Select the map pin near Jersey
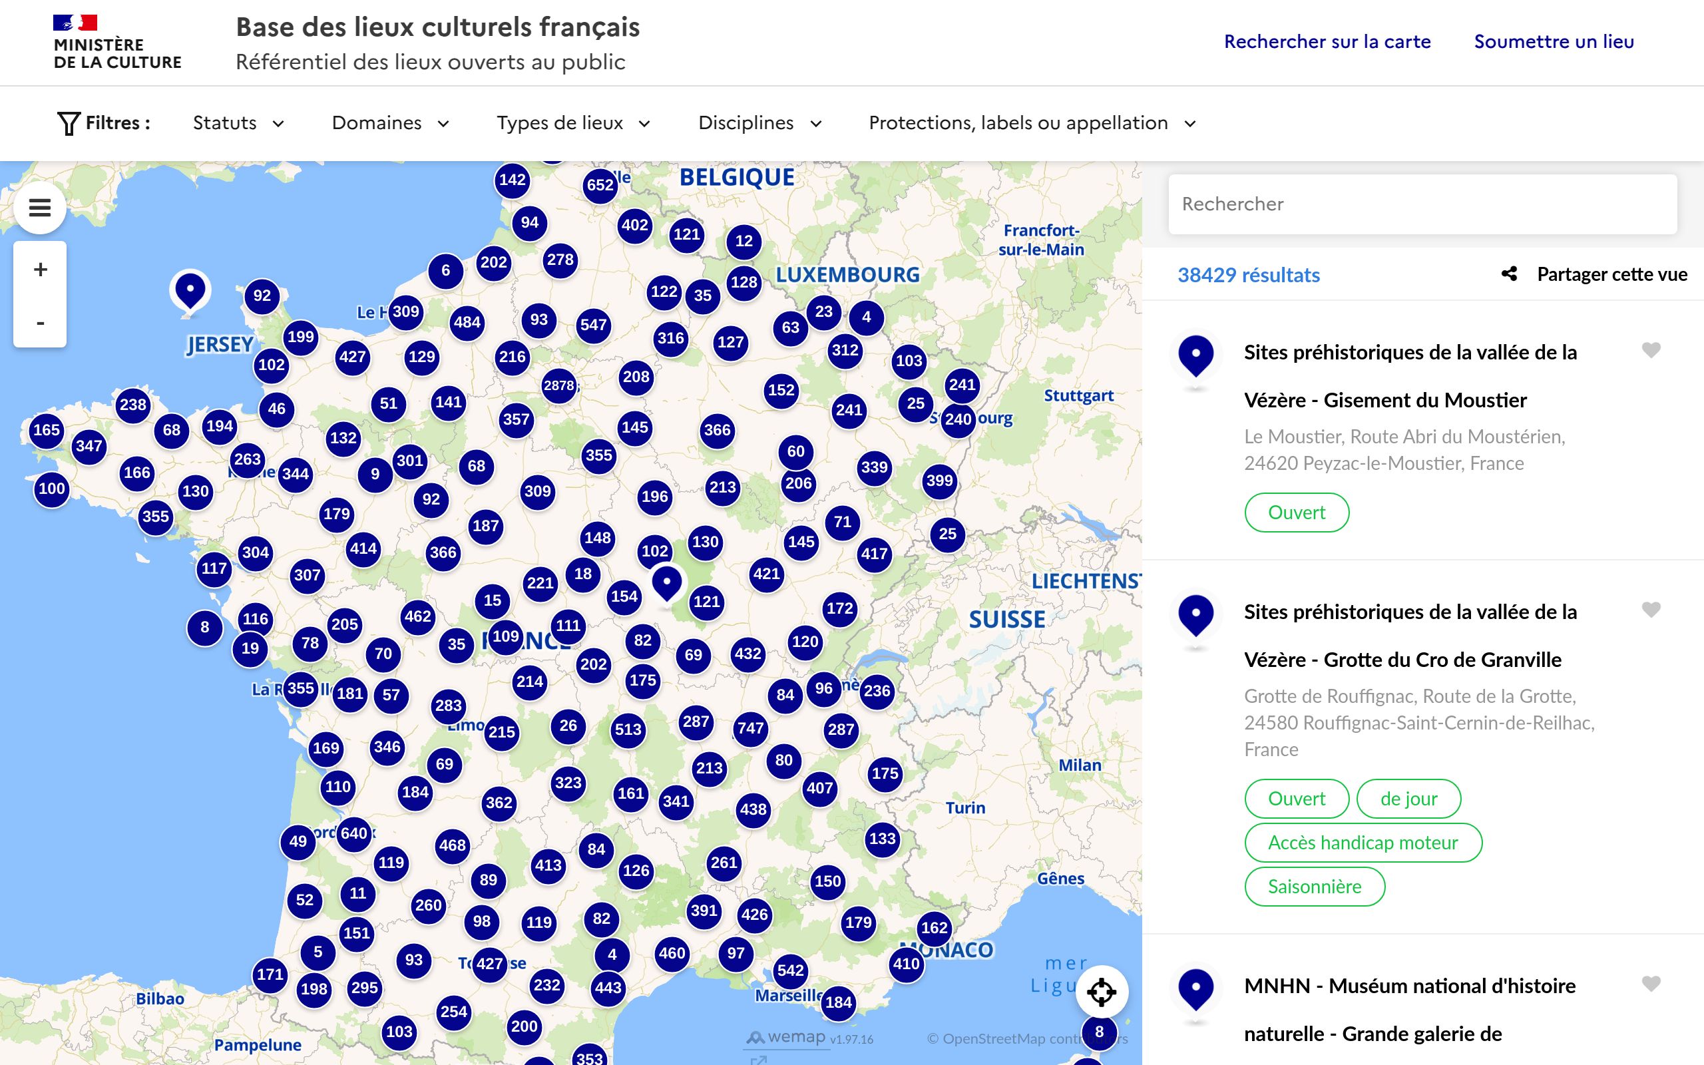The width and height of the screenshot is (1704, 1065). coord(190,291)
